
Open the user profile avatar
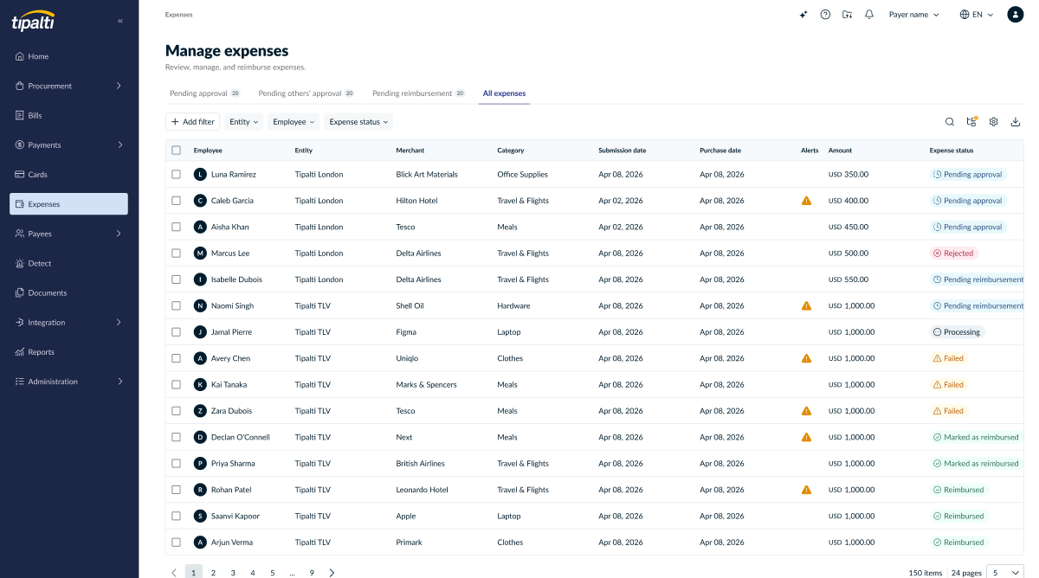pos(1016,15)
